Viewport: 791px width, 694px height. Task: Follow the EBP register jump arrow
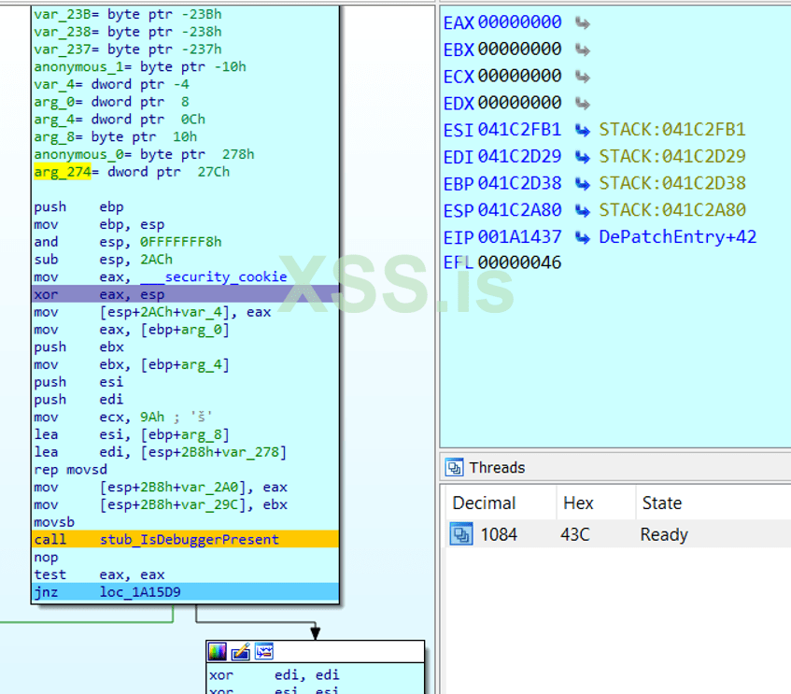click(x=583, y=184)
